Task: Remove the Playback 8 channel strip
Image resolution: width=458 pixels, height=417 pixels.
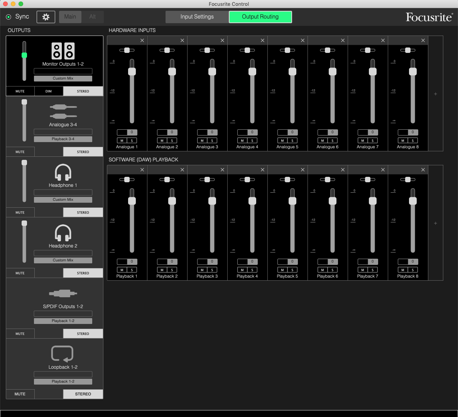Action: (x=423, y=170)
